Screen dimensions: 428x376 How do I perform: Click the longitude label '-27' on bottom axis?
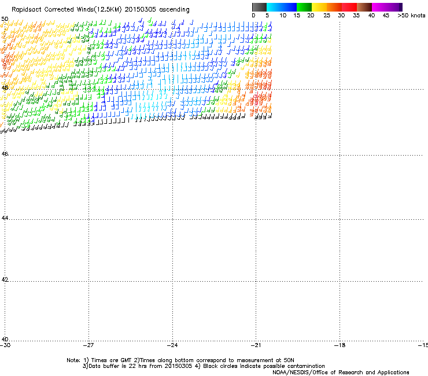pos(88,345)
